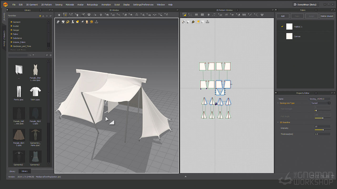Adjust the Intensity slider

point(323,130)
